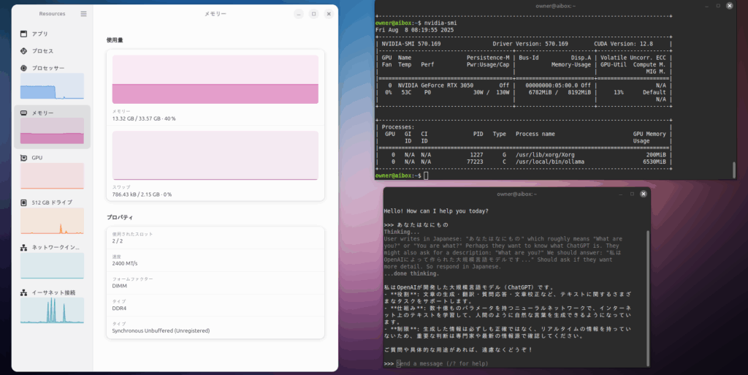Minimize the nvidia-smi terminal window
The width and height of the screenshot is (748, 375).
click(x=707, y=6)
